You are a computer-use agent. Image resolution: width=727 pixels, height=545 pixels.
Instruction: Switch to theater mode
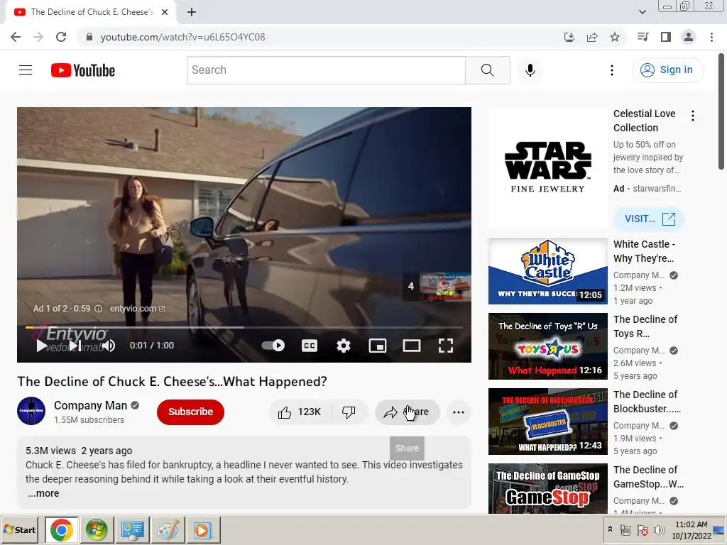[412, 346]
